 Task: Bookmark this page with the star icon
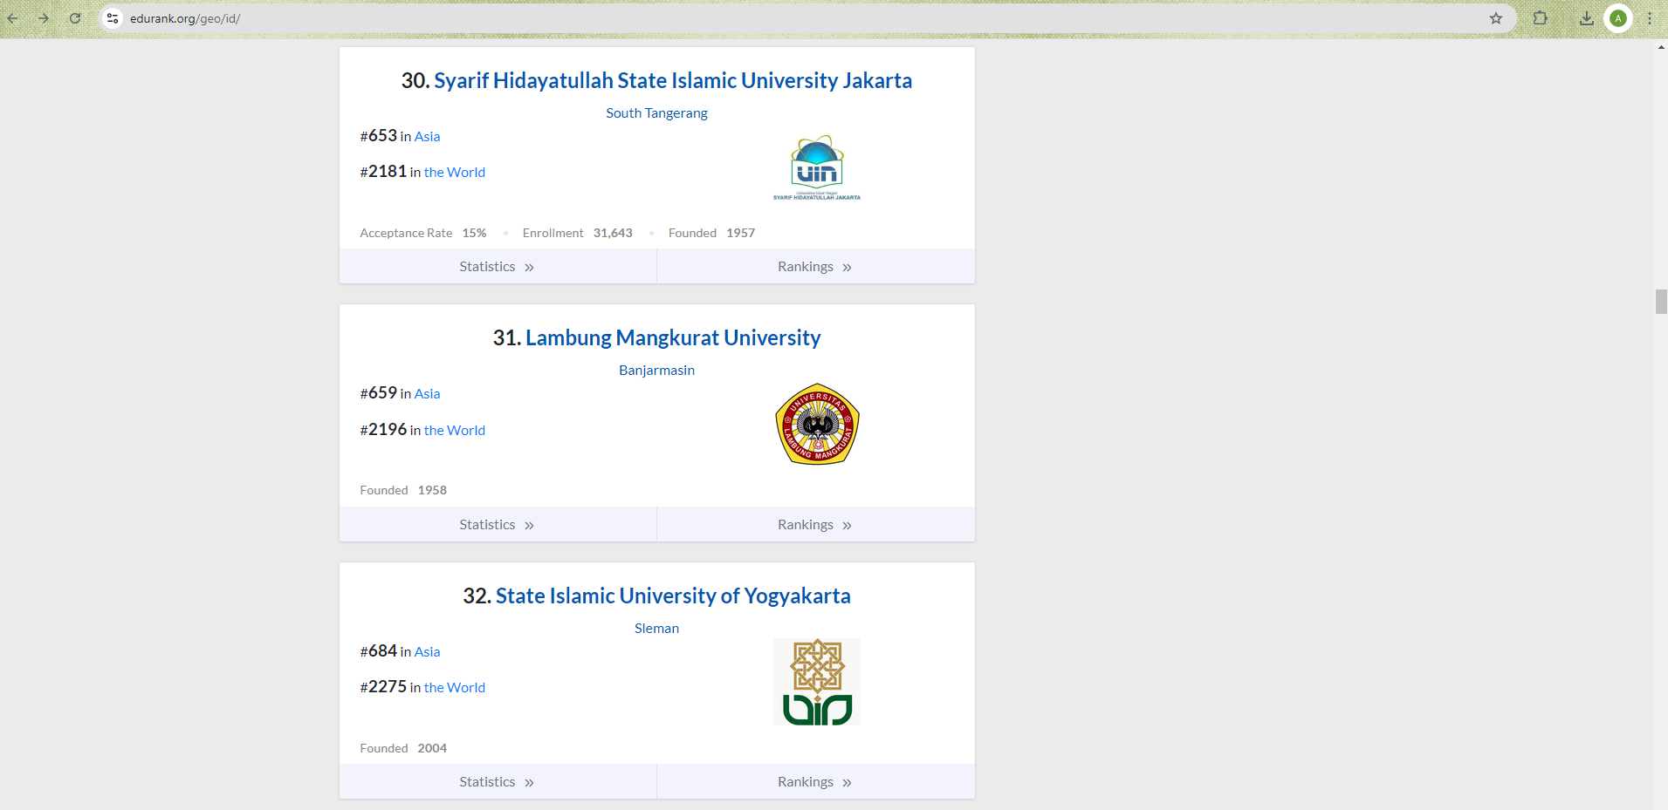click(x=1496, y=18)
